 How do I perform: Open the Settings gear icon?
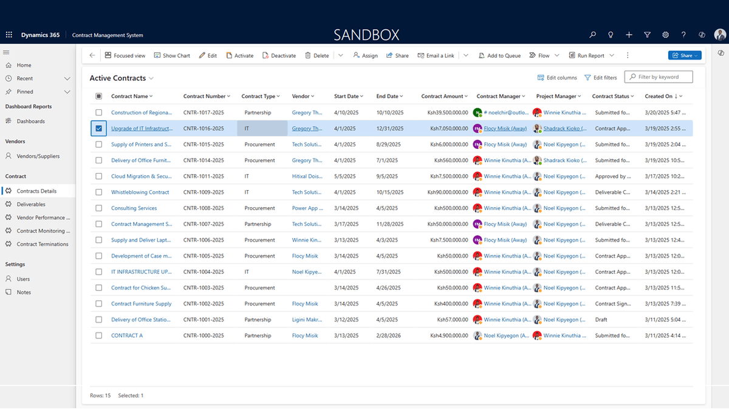tap(665, 35)
